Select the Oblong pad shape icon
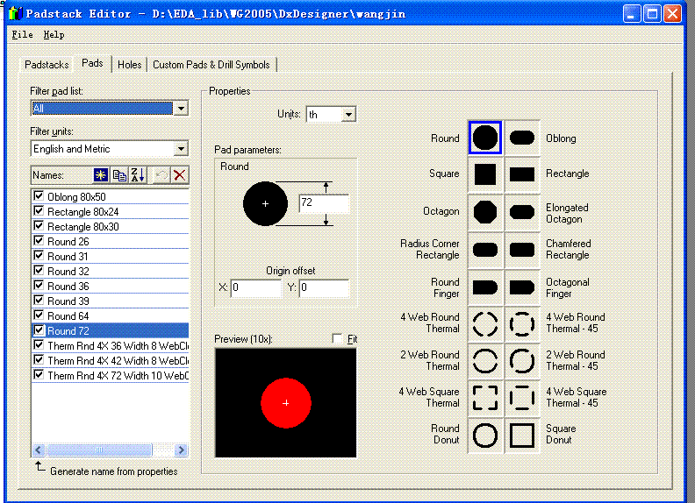This screenshot has height=503, width=695. tap(522, 138)
